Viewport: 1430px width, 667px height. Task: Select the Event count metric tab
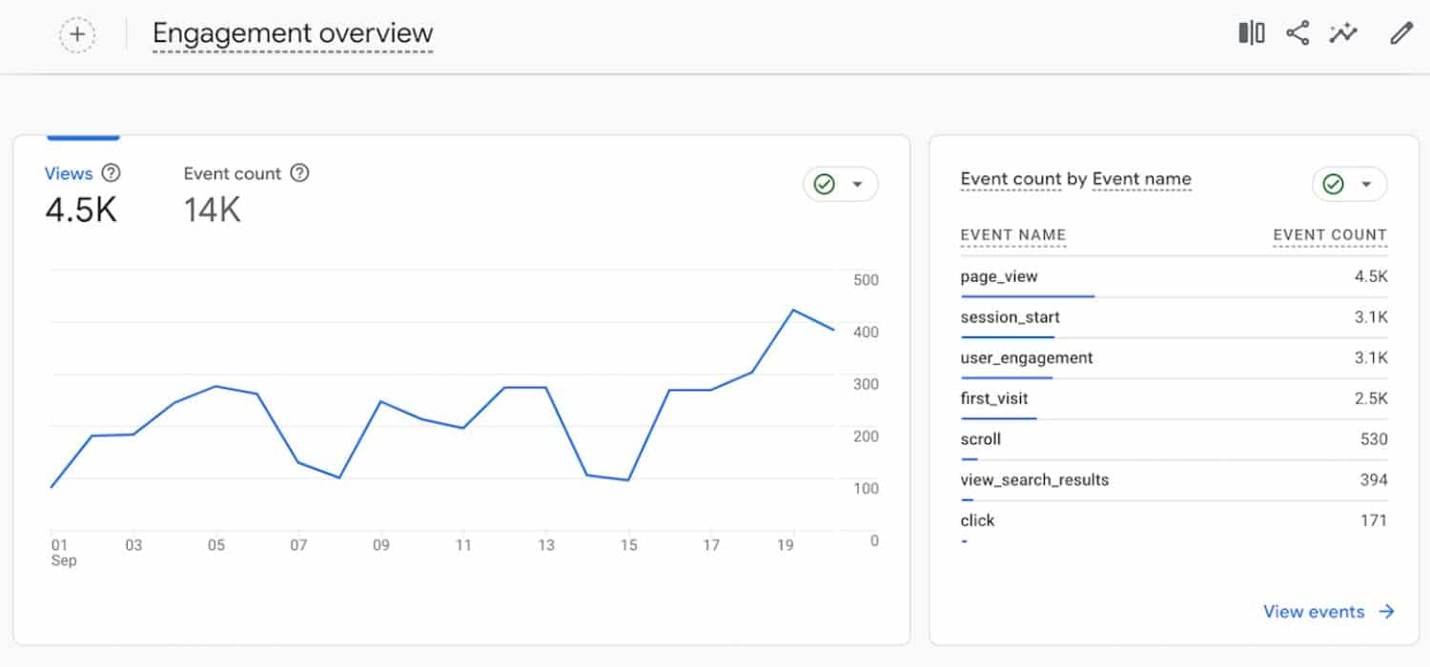tap(246, 194)
